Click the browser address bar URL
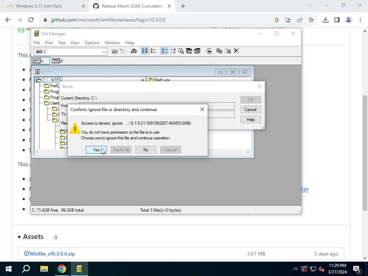The height and width of the screenshot is (276, 368). click(x=108, y=20)
